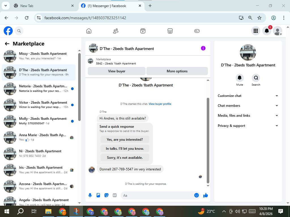The width and height of the screenshot is (290, 217).
Task: Open the Chrome zoom magnifier icon
Action: pyautogui.click(x=250, y=18)
